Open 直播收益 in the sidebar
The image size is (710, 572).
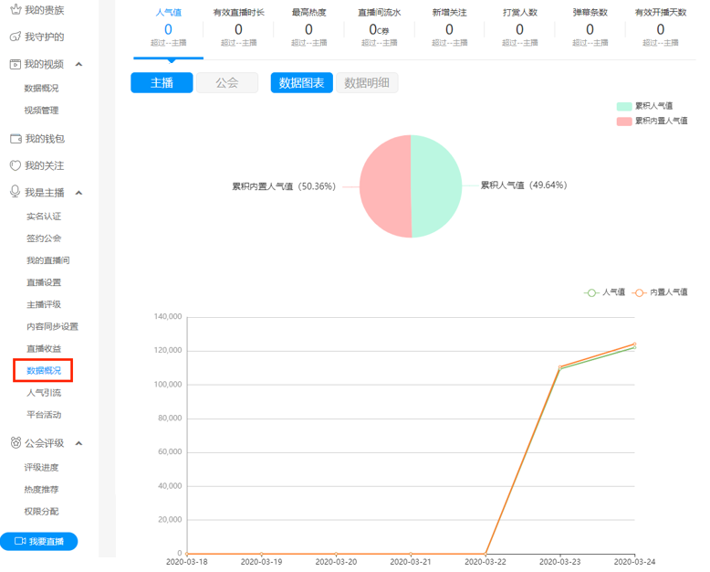tap(44, 348)
